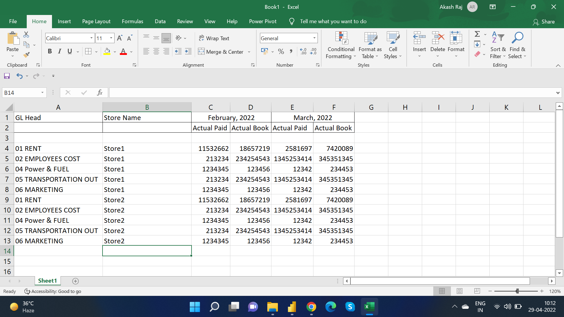Toggle Bold formatting
This screenshot has height=317, width=564.
(50, 52)
